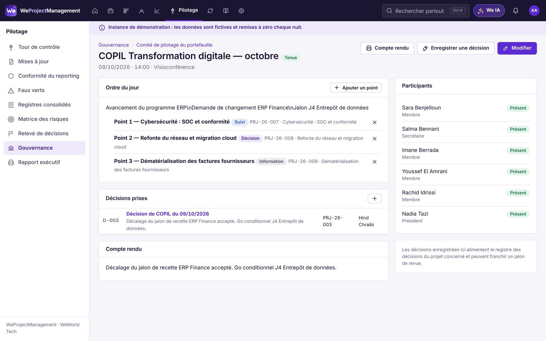The image size is (546, 341).
Task: Open the settings gear icon
Action: pyautogui.click(x=241, y=11)
